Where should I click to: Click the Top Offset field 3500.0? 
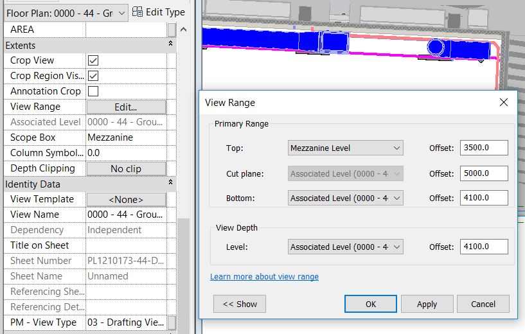pyautogui.click(x=484, y=148)
